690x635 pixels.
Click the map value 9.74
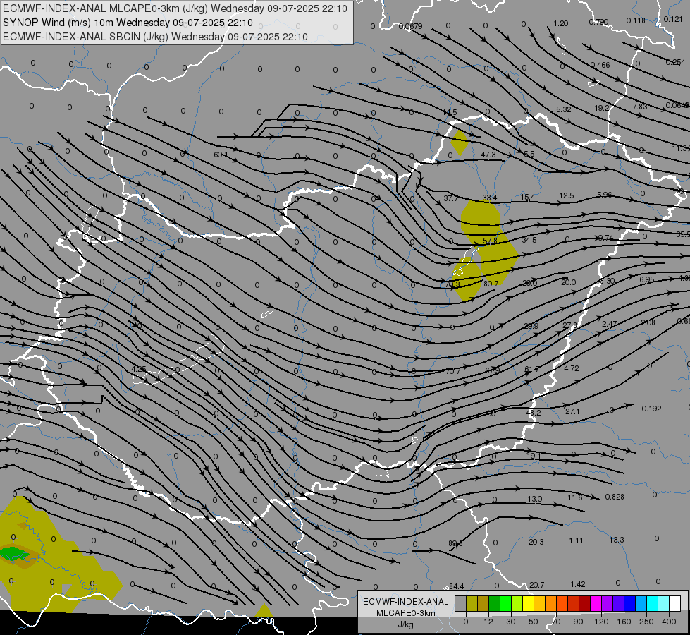click(606, 238)
